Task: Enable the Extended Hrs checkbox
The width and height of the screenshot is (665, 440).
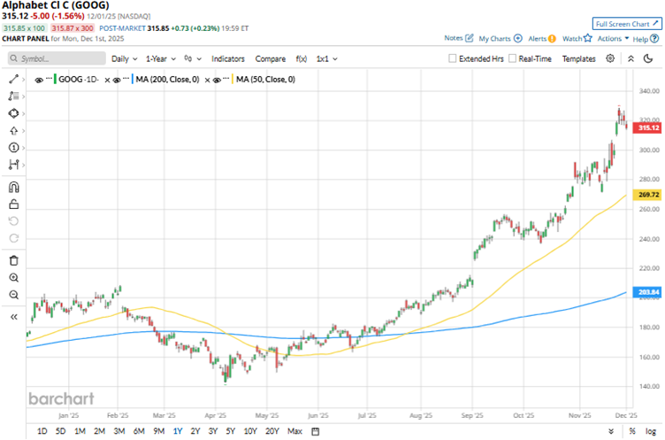Action: point(453,58)
